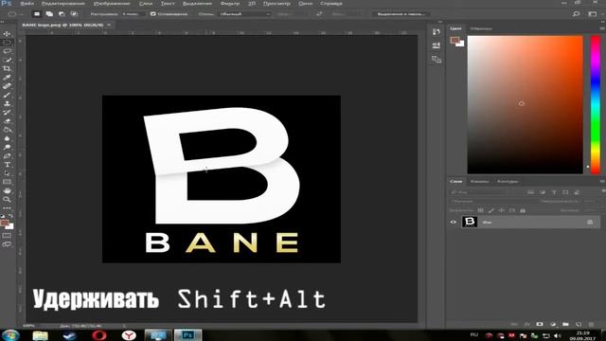The image size is (606, 341).
Task: Change the screen mode icon in toolbox
Action: 7,244
